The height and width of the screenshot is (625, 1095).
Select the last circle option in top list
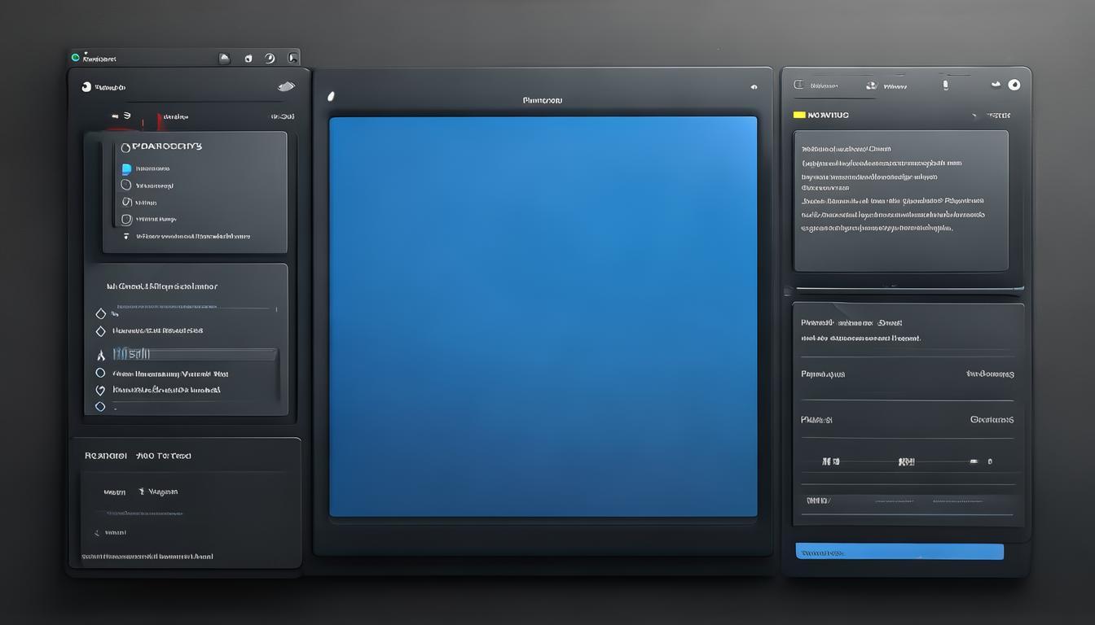pyautogui.click(x=126, y=219)
